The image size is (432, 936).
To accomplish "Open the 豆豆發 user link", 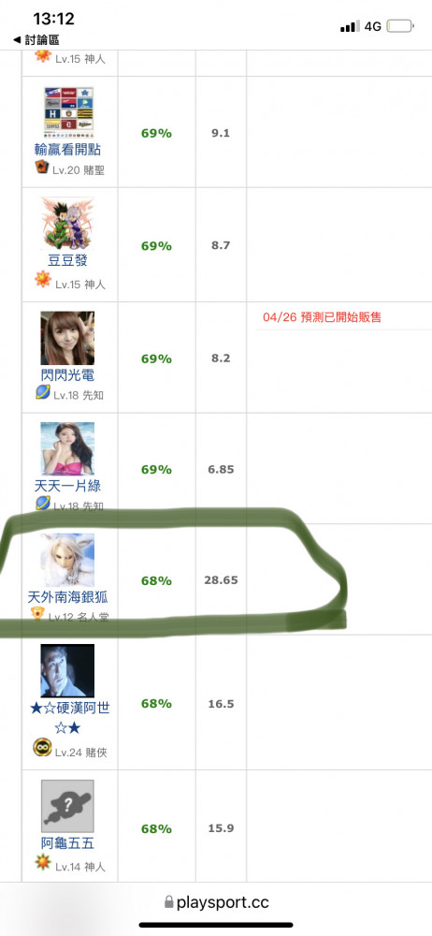I will (x=67, y=261).
